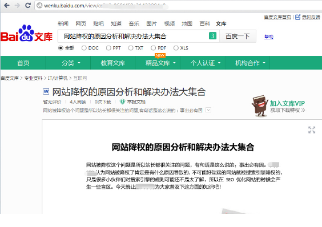Go to 知道 in top links
Screen dimensions: 322x227
tap(116, 24)
